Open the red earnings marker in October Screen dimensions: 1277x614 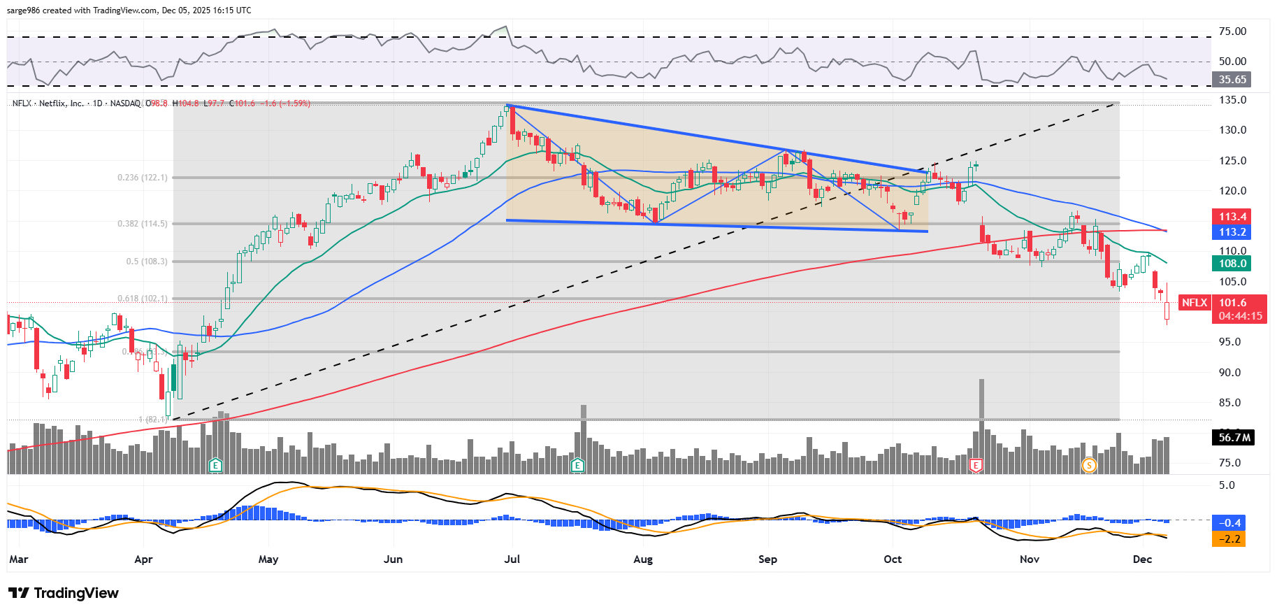pos(976,465)
